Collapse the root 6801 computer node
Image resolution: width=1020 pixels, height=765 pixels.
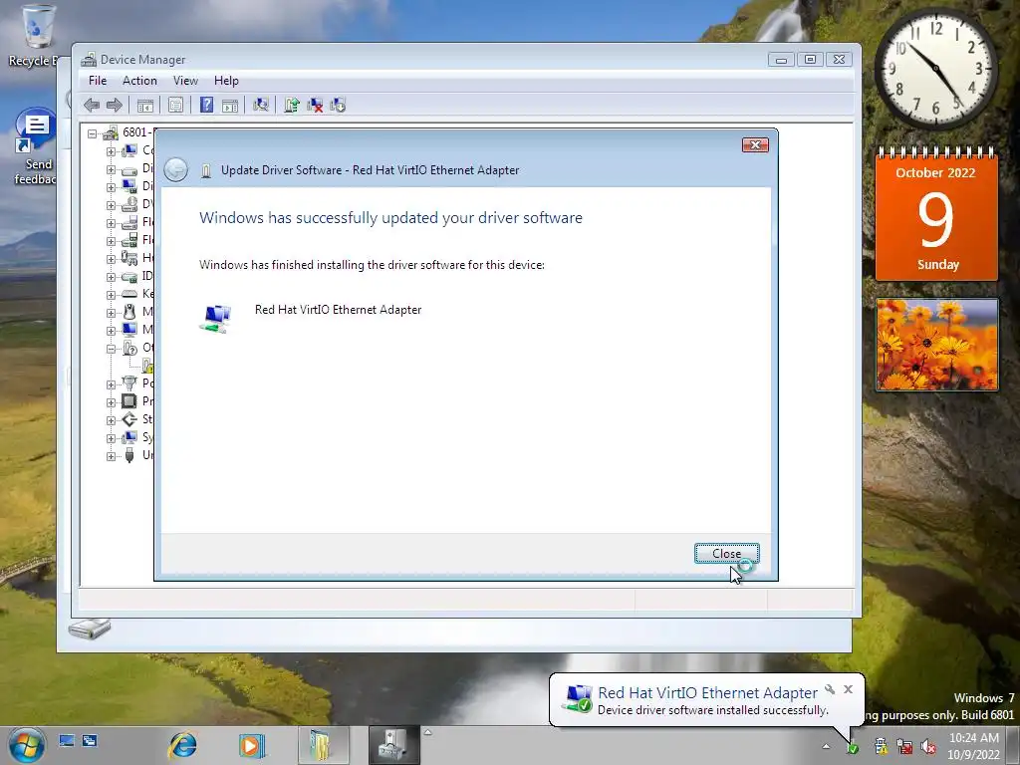(93, 133)
